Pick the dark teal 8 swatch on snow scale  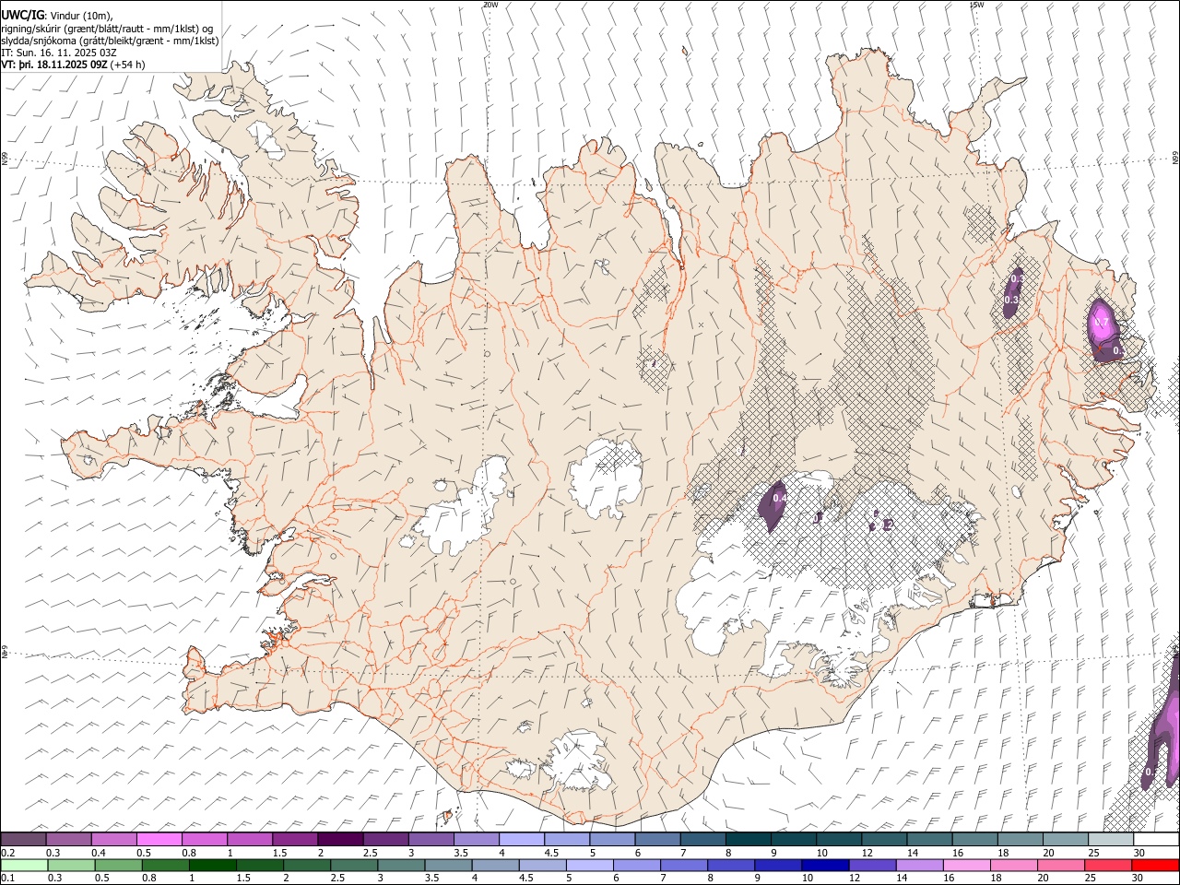point(749,839)
